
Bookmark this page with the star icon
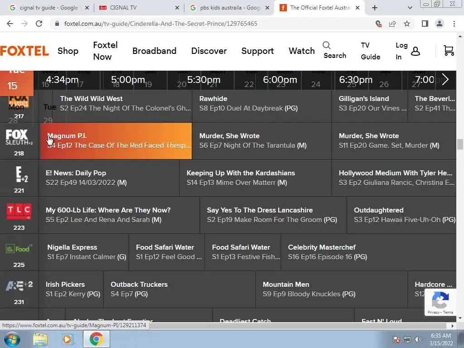pyautogui.click(x=407, y=24)
